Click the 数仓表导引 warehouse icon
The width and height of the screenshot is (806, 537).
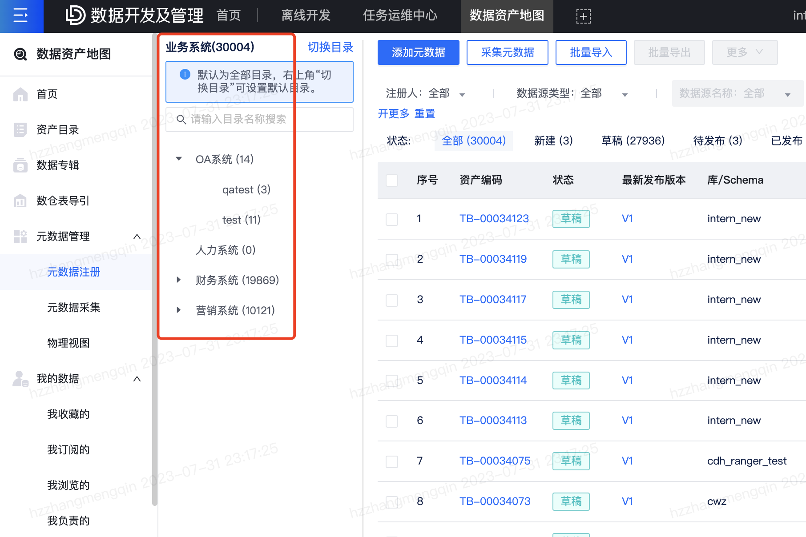click(20, 201)
